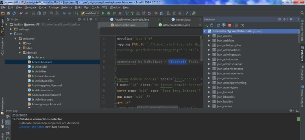Open the table editor icon in the Database toolbar
305x140 pixels.
tap(237, 25)
